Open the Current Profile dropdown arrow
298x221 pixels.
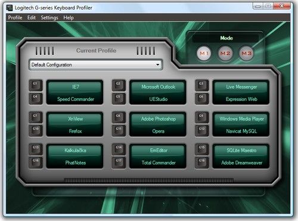click(157, 65)
